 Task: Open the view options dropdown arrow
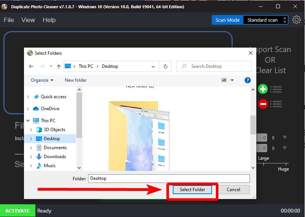point(232,80)
